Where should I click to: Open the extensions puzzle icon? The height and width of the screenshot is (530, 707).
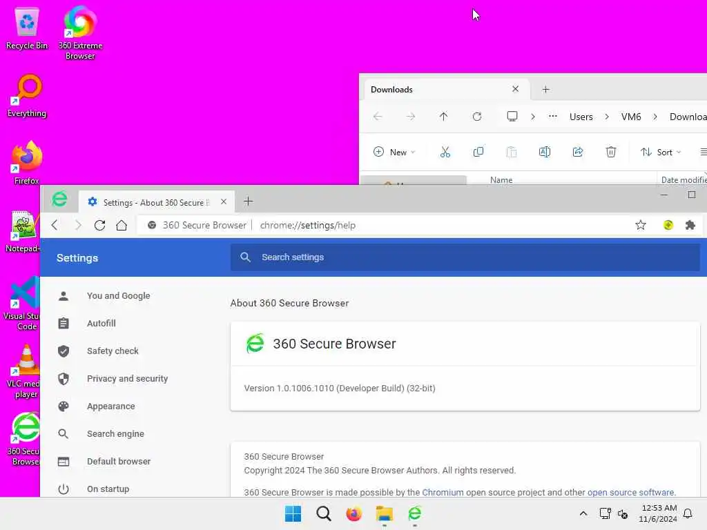click(690, 225)
